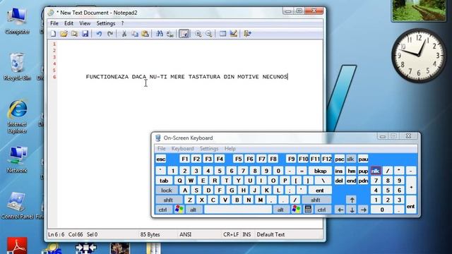
Task: Open the File menu in Notepad2
Action: [x=54, y=23]
